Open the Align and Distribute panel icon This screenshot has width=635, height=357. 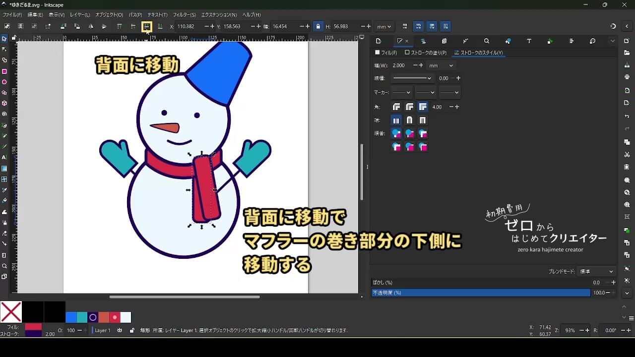tap(571, 41)
